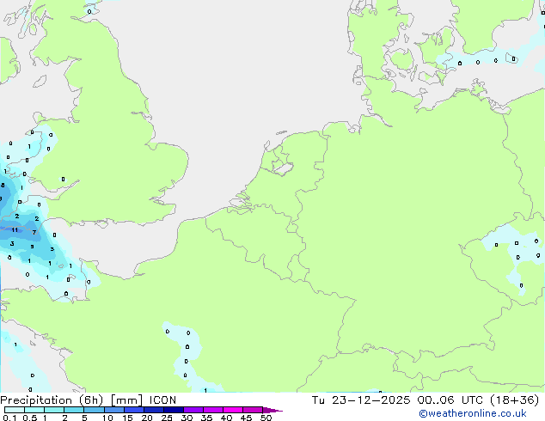
Task: Click the '11' precipitation value on the map
Action: (15, 229)
